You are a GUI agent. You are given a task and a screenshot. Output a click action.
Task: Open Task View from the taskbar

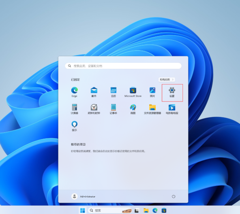coord(137,210)
